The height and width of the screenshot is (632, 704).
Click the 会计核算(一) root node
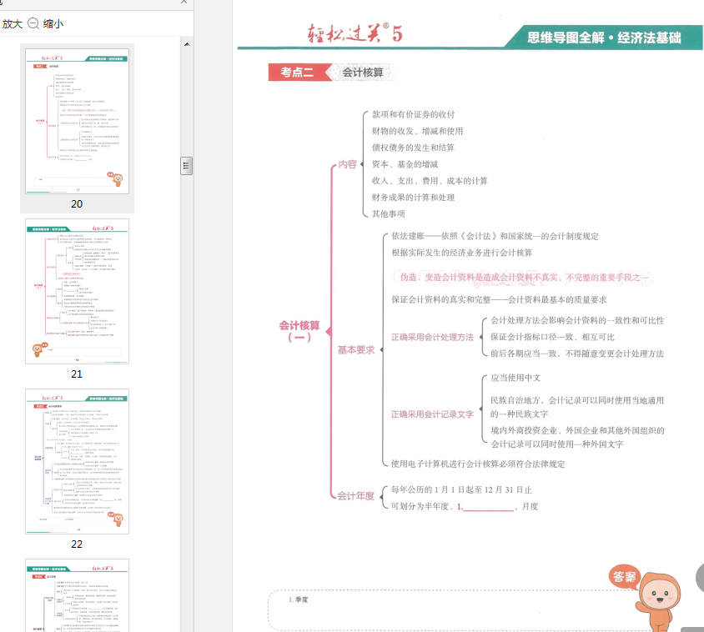299,331
